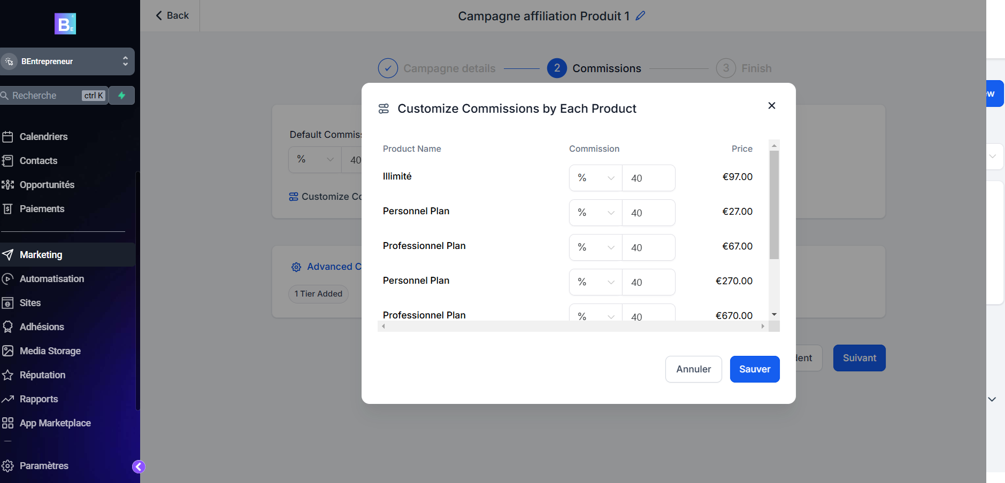Click the search magnifier icon
Screen dimensions: 1005x483
[x=4, y=96]
